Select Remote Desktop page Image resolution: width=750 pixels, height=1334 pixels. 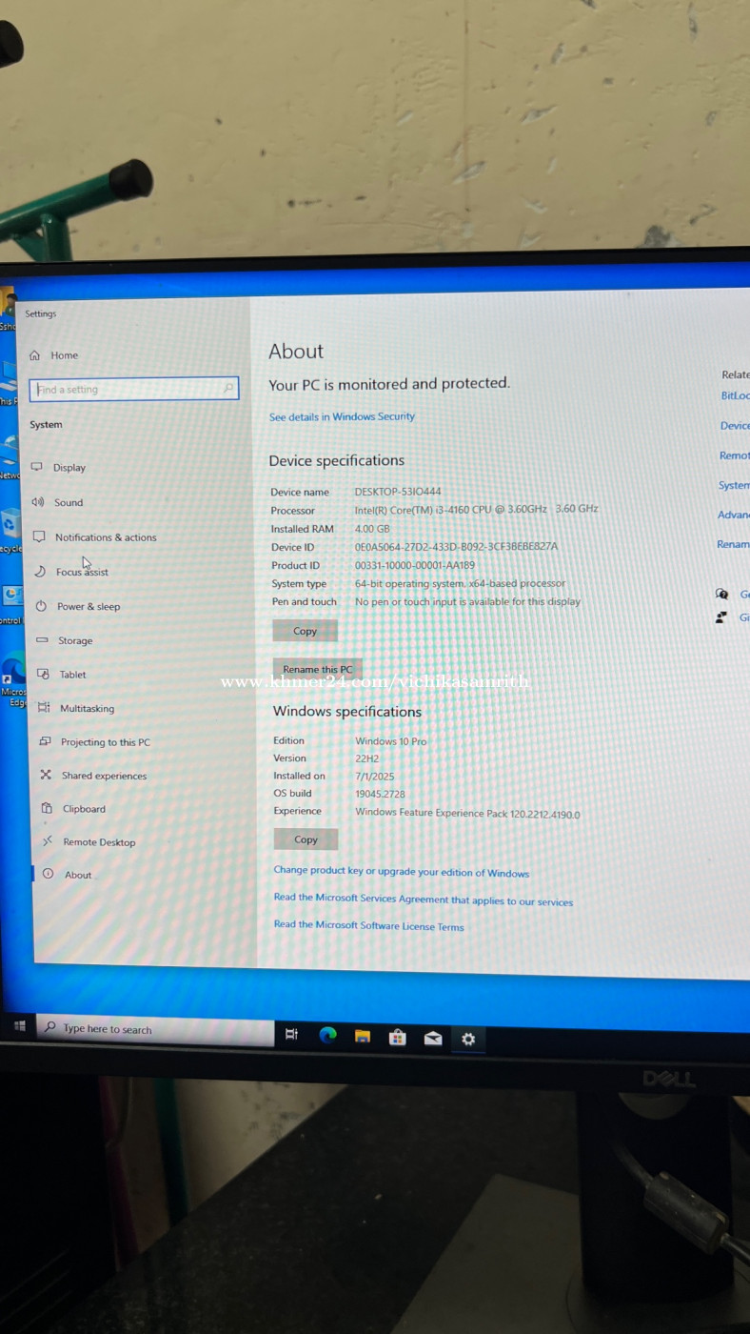pyautogui.click(x=99, y=842)
